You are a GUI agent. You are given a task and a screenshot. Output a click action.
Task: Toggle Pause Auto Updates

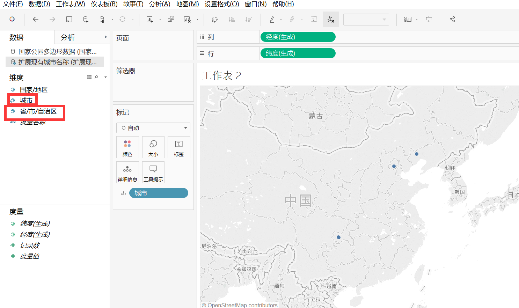tap(102, 19)
